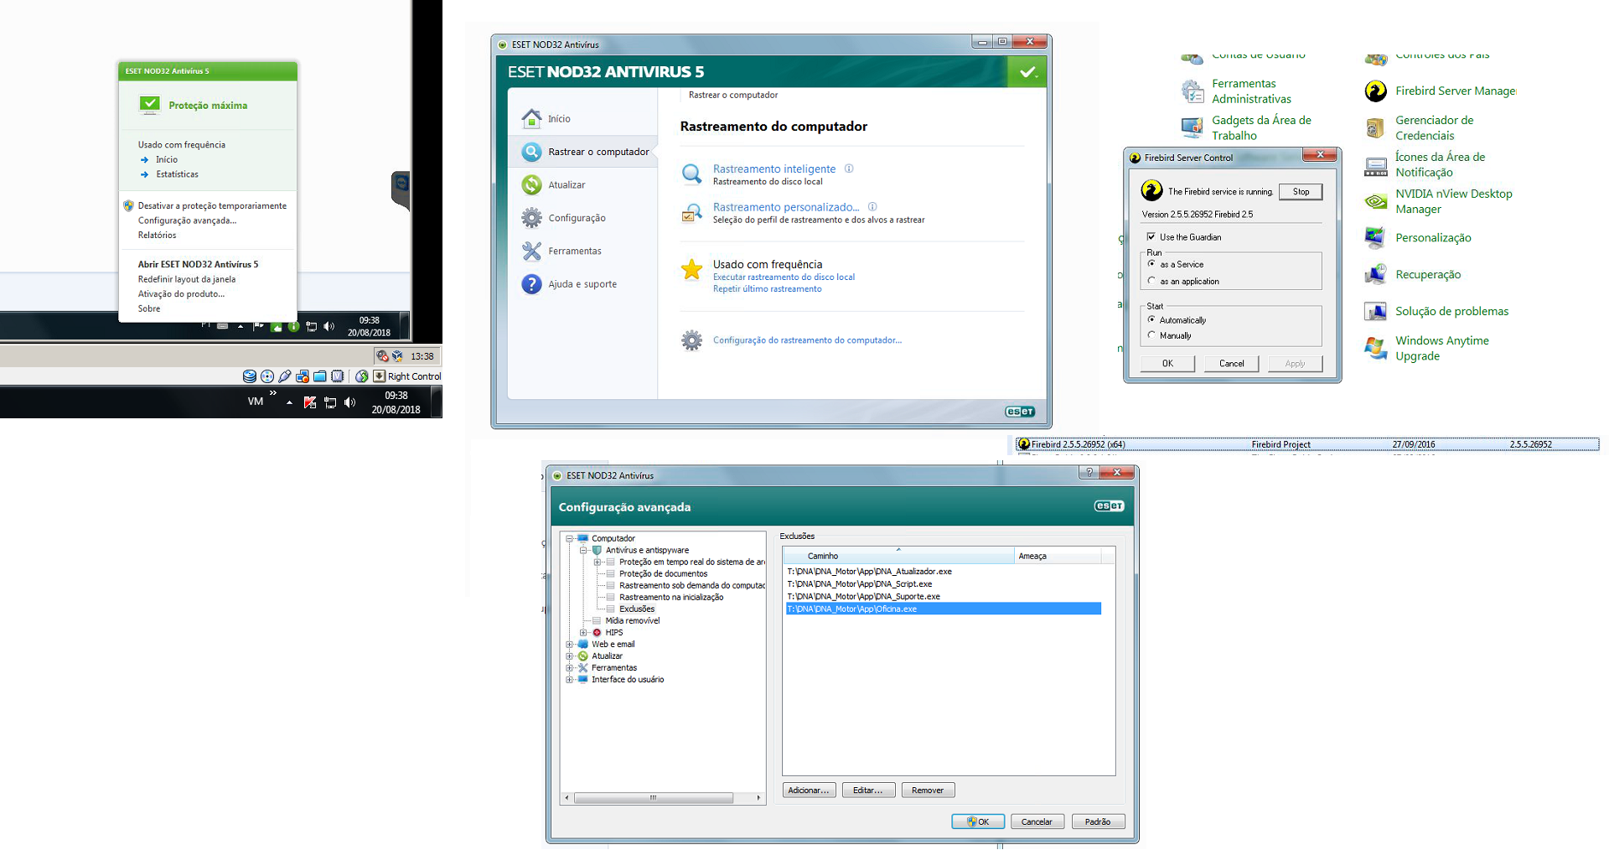This screenshot has width=1609, height=850.
Task: Expand the Web e email tree node
Action: click(x=570, y=645)
